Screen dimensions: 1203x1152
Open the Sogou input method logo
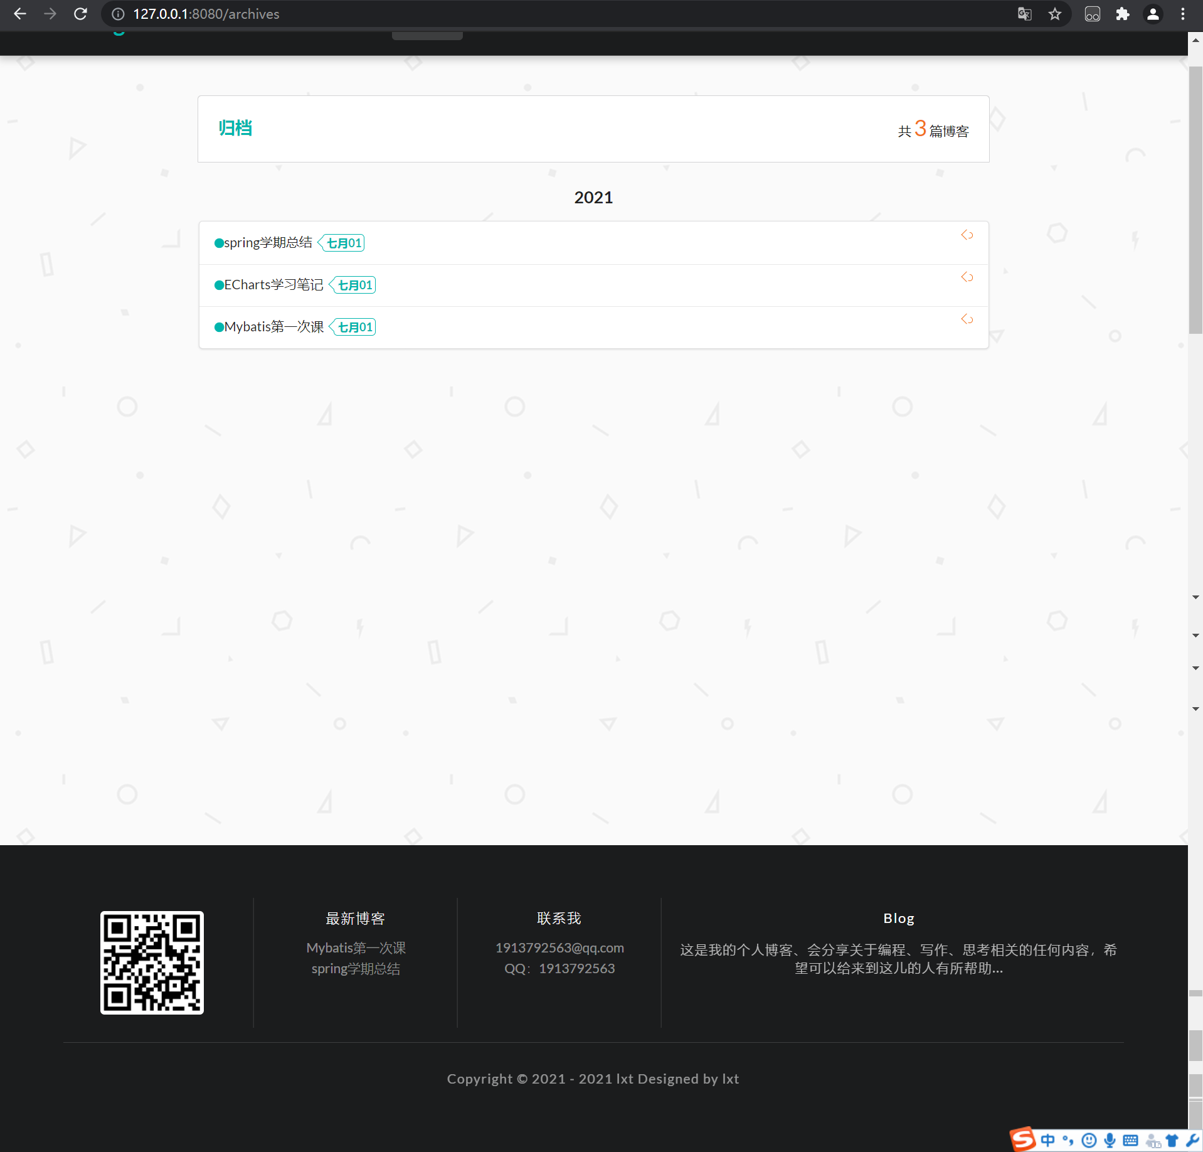[x=1023, y=1139]
